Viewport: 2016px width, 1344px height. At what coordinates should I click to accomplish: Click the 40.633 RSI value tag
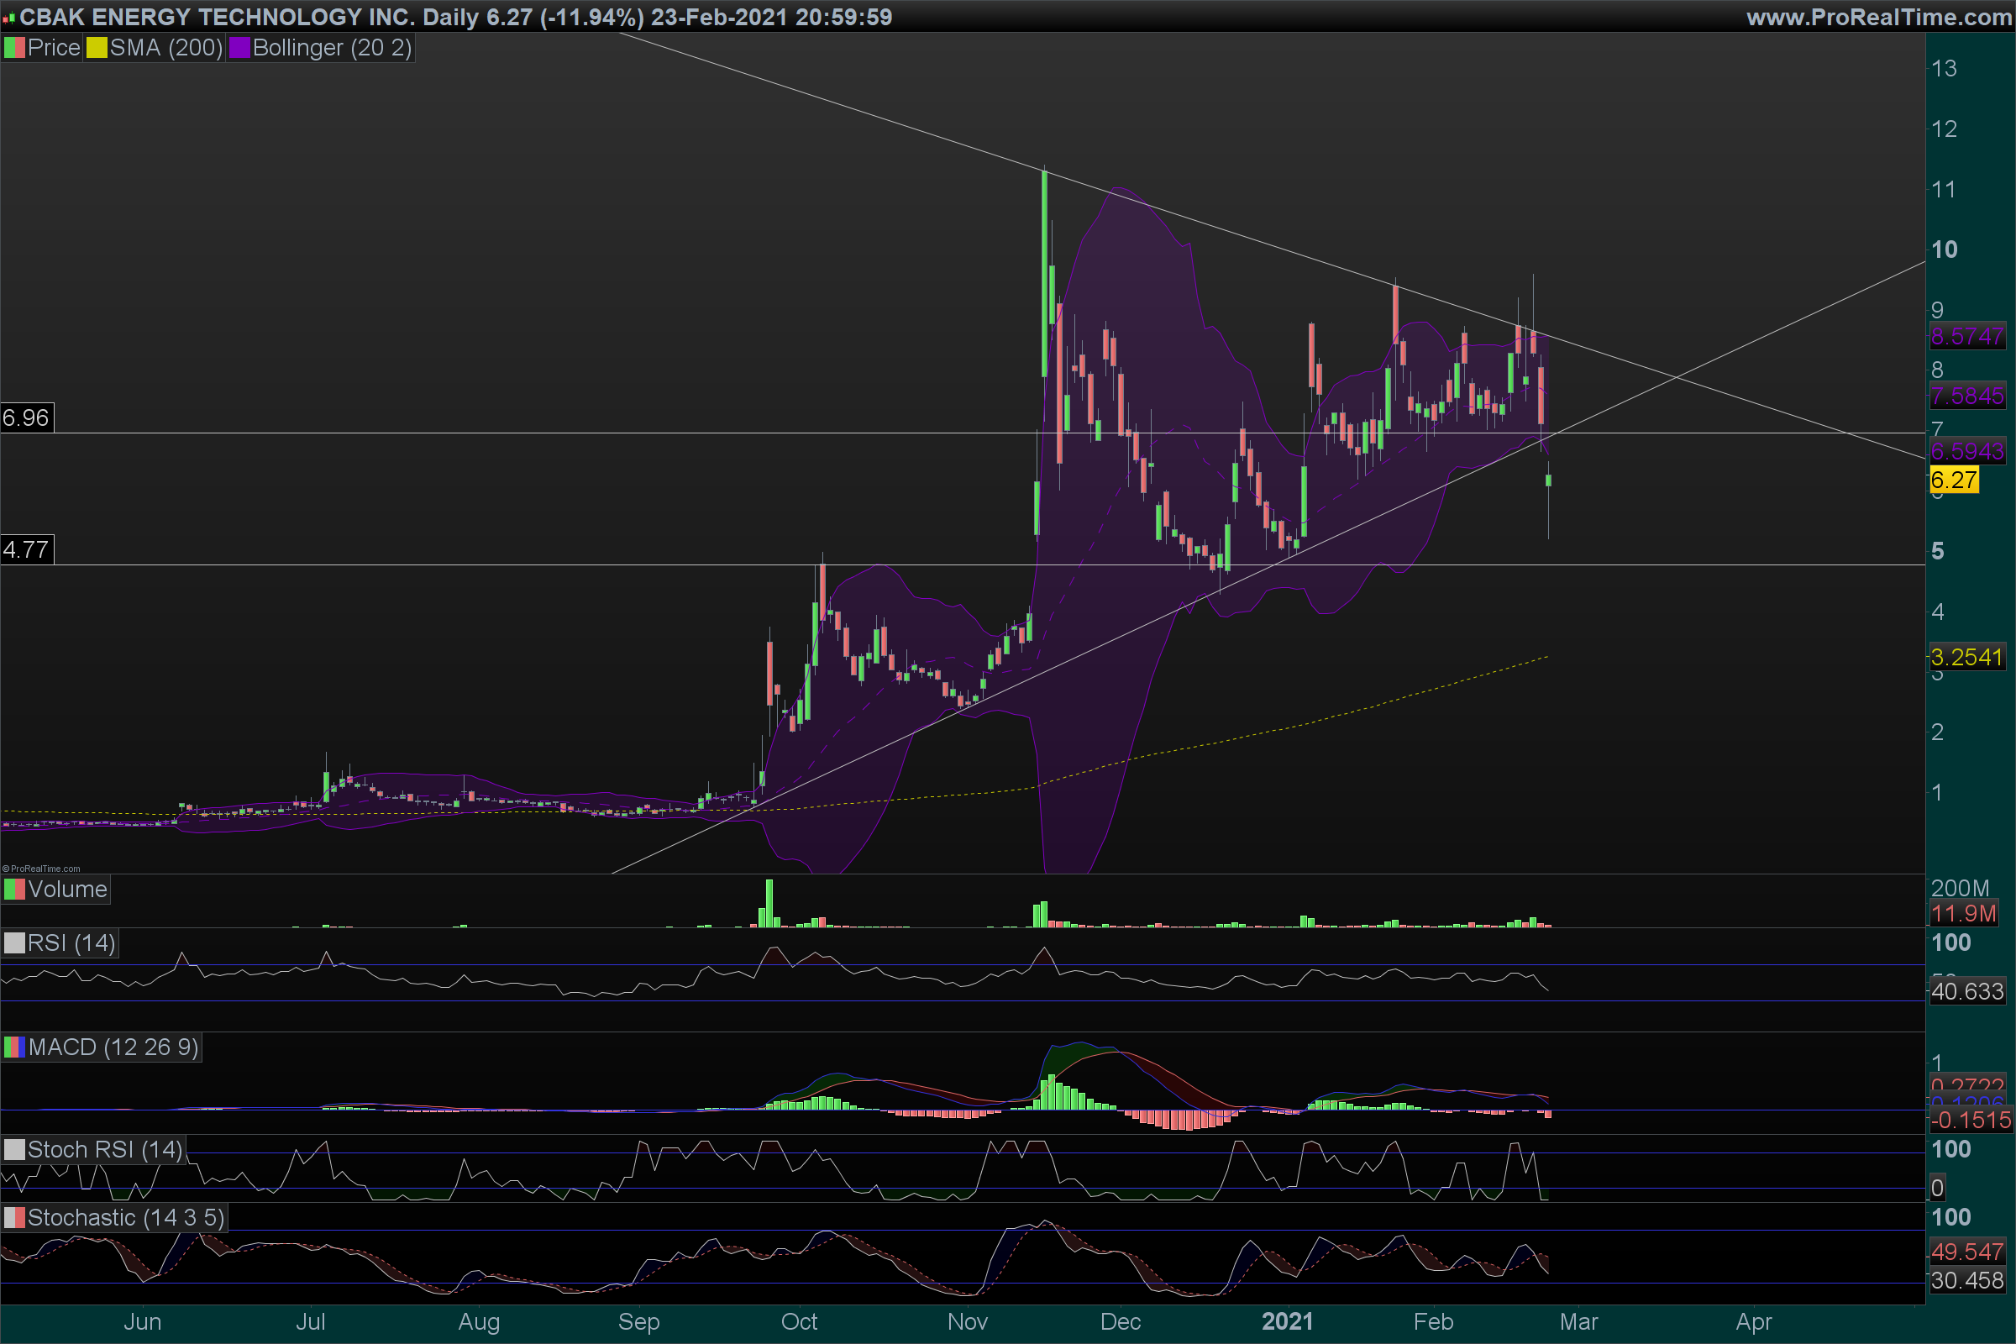[1966, 992]
